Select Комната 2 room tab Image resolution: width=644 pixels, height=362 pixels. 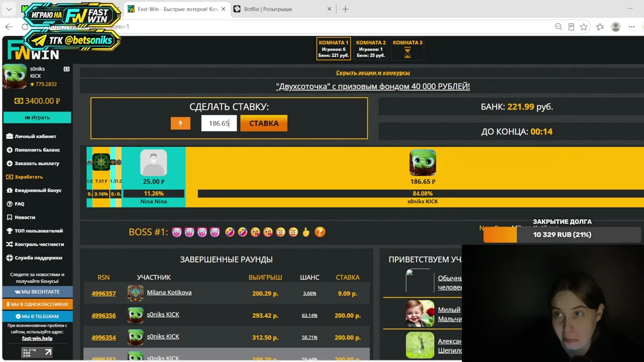[x=371, y=49]
